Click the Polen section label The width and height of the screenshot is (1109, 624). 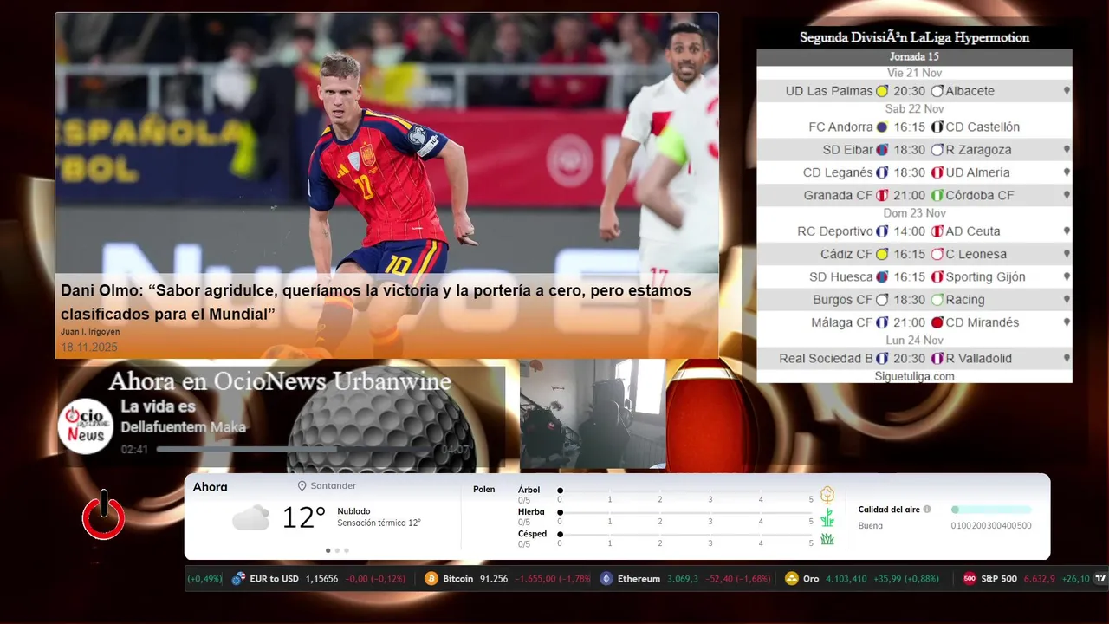pos(484,490)
